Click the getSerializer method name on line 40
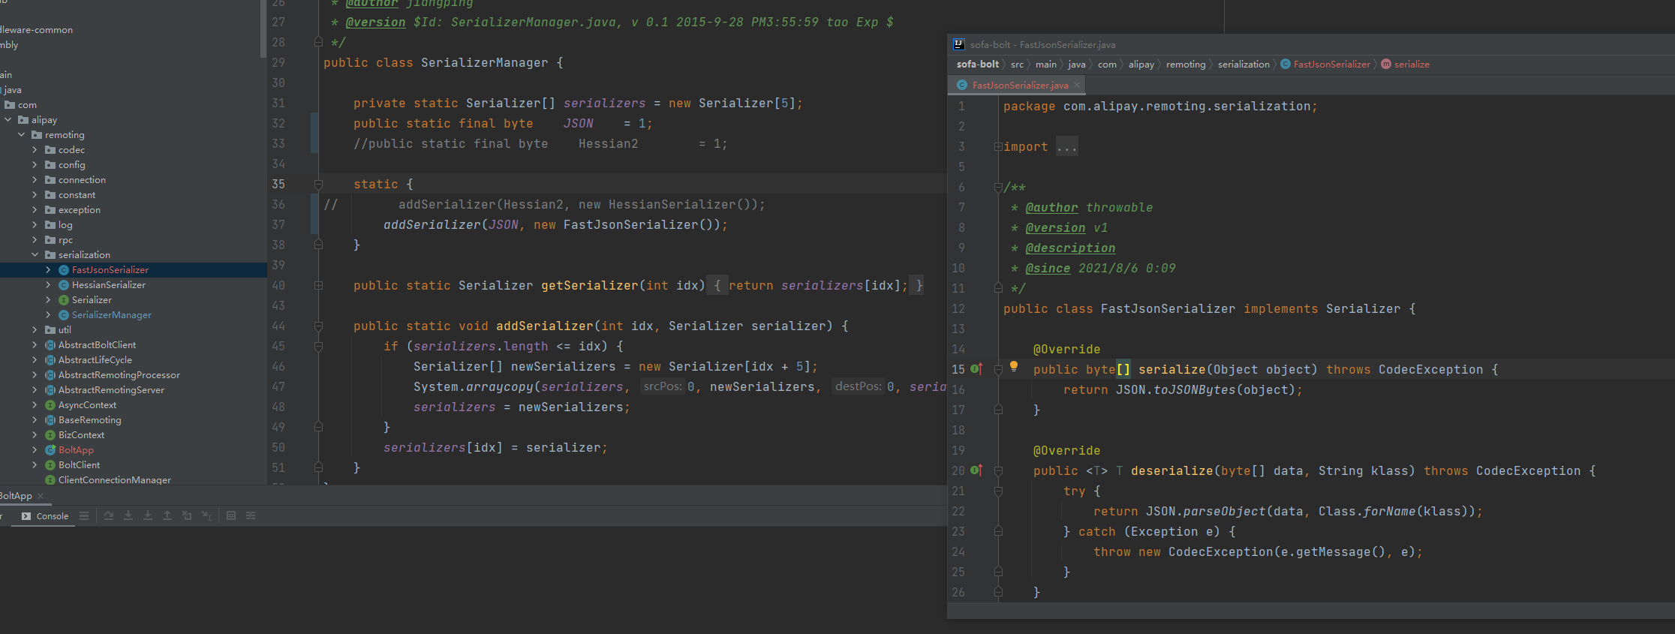The height and width of the screenshot is (634, 1675). tap(590, 286)
